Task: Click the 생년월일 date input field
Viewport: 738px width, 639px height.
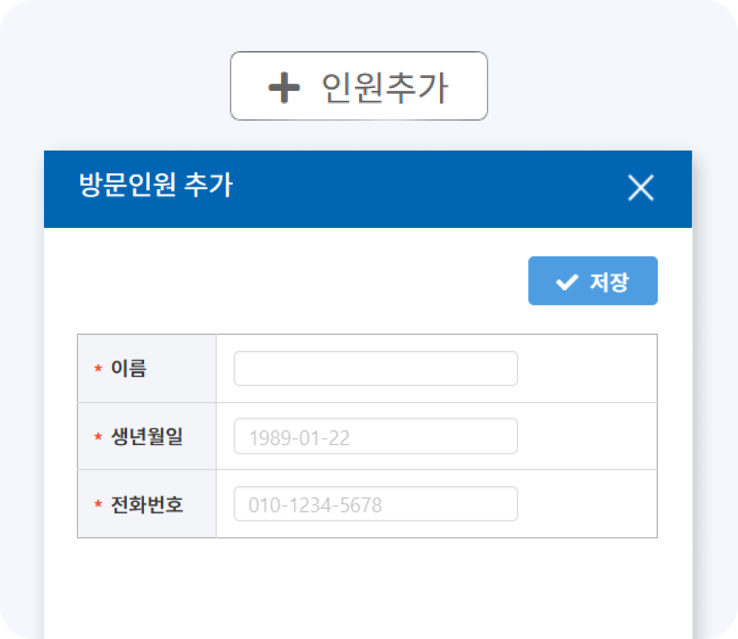Action: (375, 437)
